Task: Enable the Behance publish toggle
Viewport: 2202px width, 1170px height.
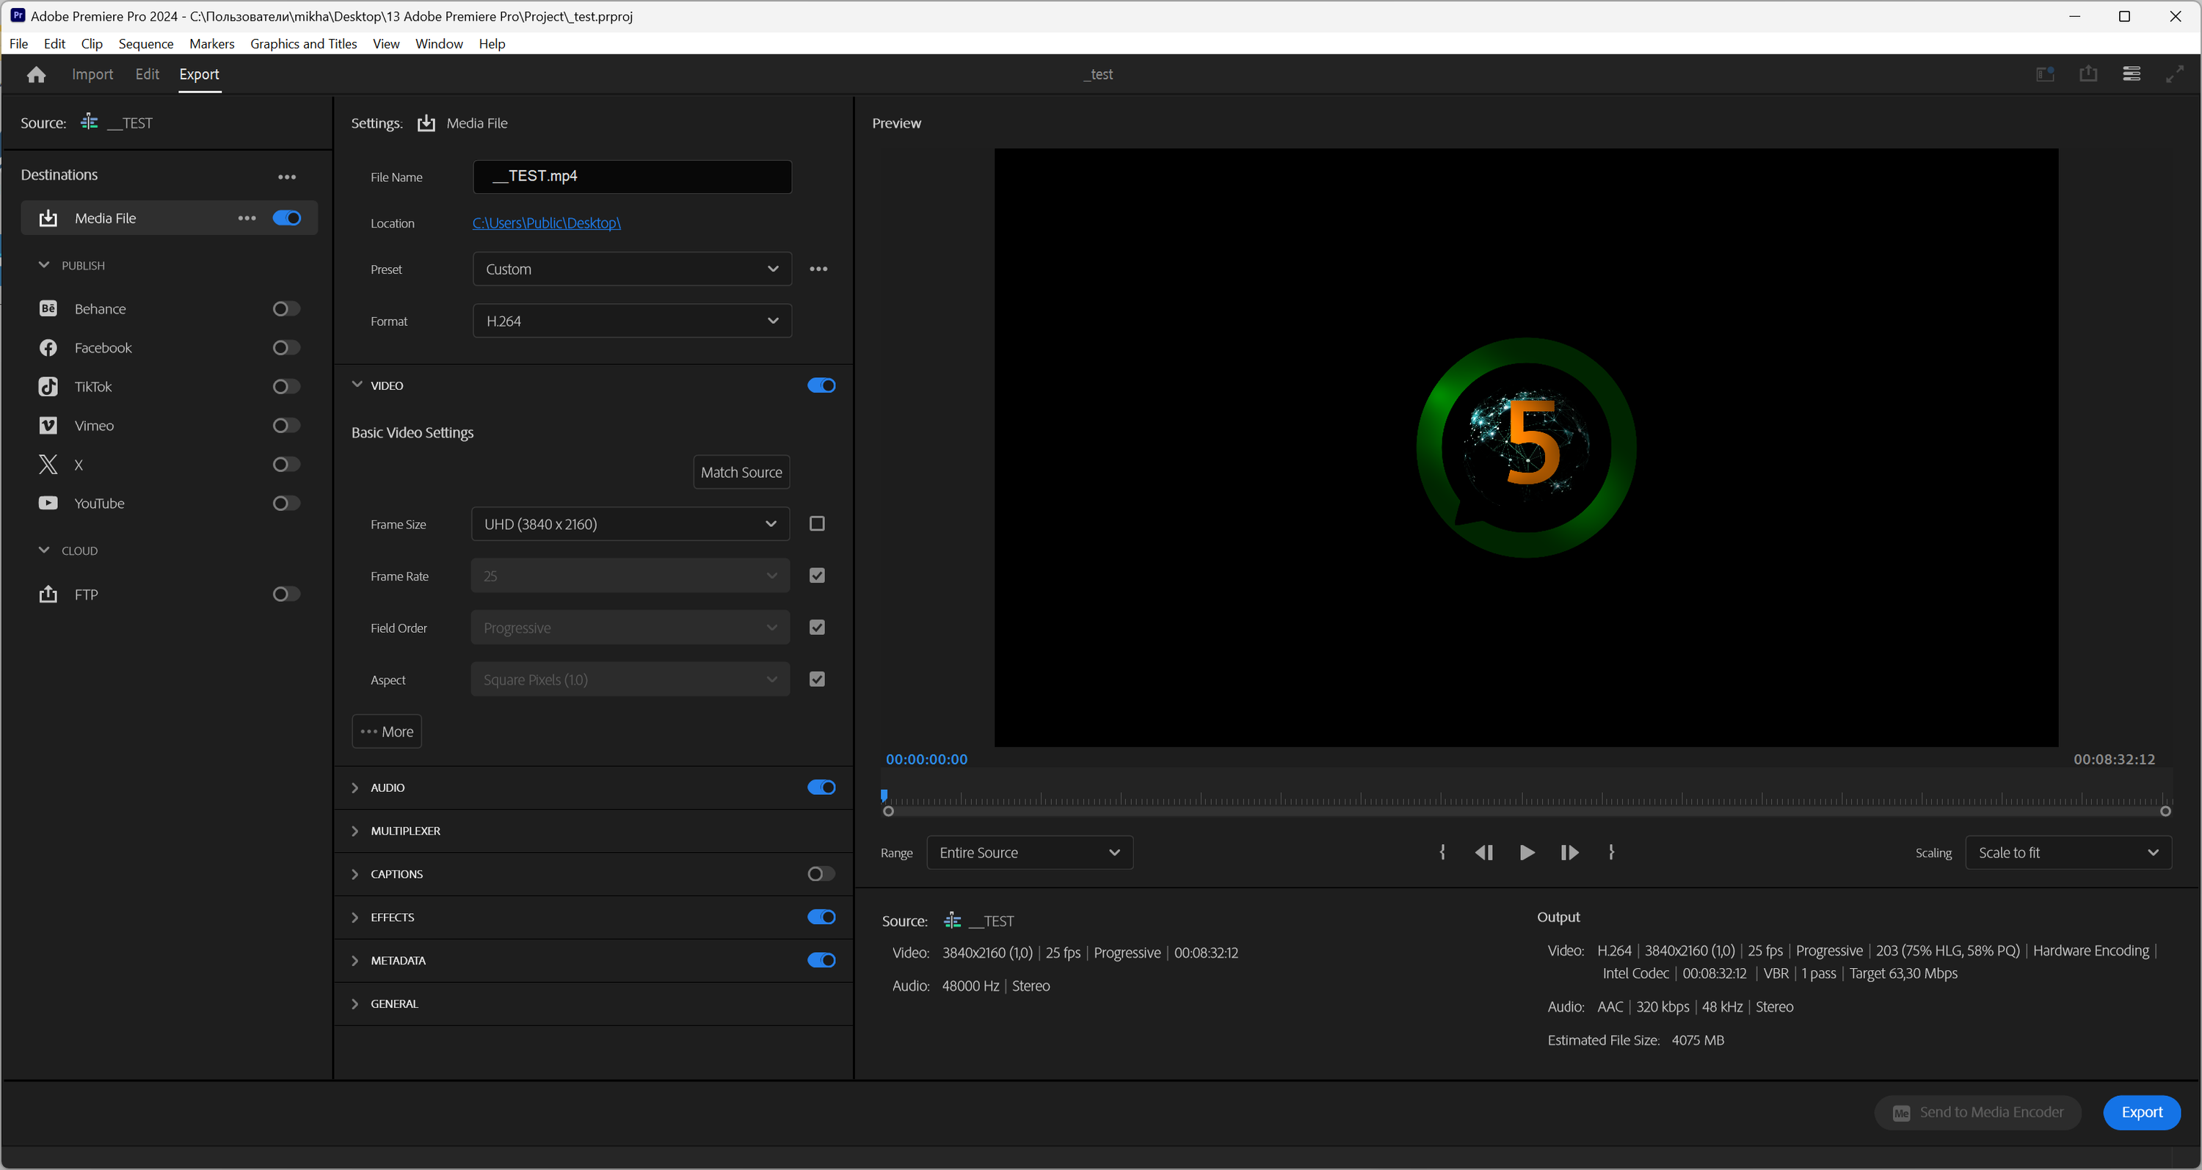Action: tap(286, 308)
